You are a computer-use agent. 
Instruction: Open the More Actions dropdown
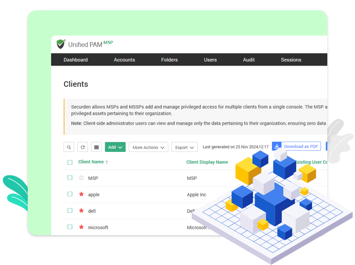pos(148,147)
